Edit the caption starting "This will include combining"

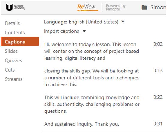[x=92, y=104]
